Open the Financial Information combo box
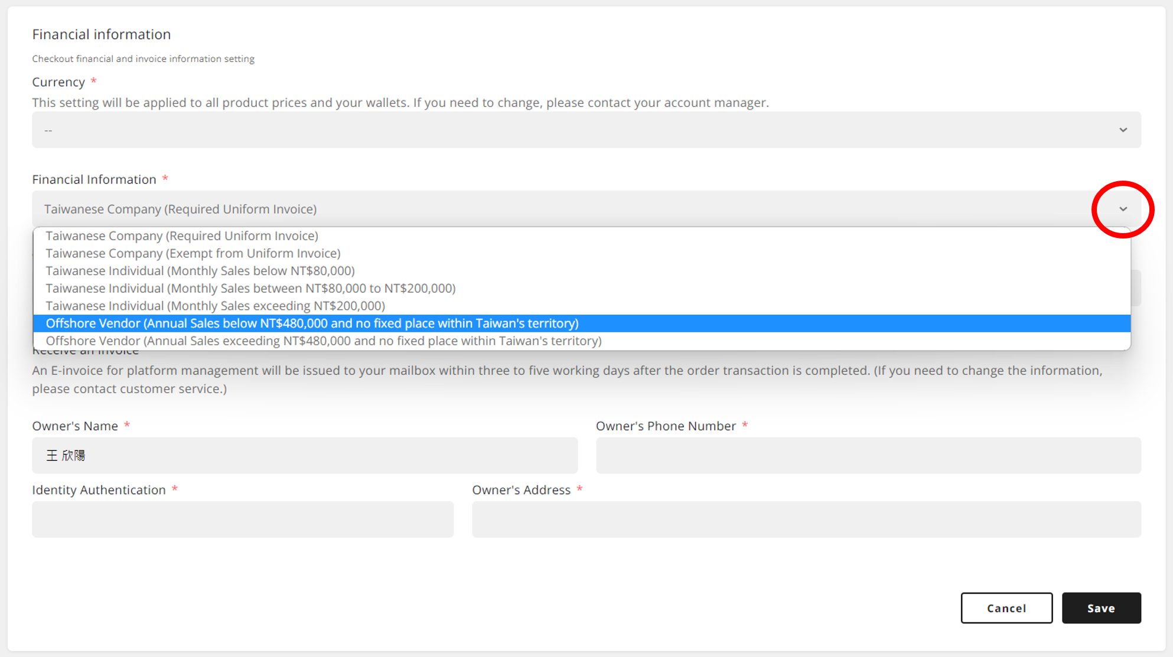 pyautogui.click(x=561, y=209)
